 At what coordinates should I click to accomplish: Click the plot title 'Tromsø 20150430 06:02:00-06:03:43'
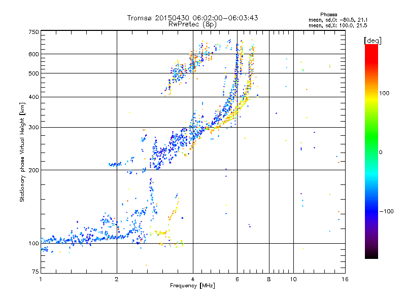(192, 18)
